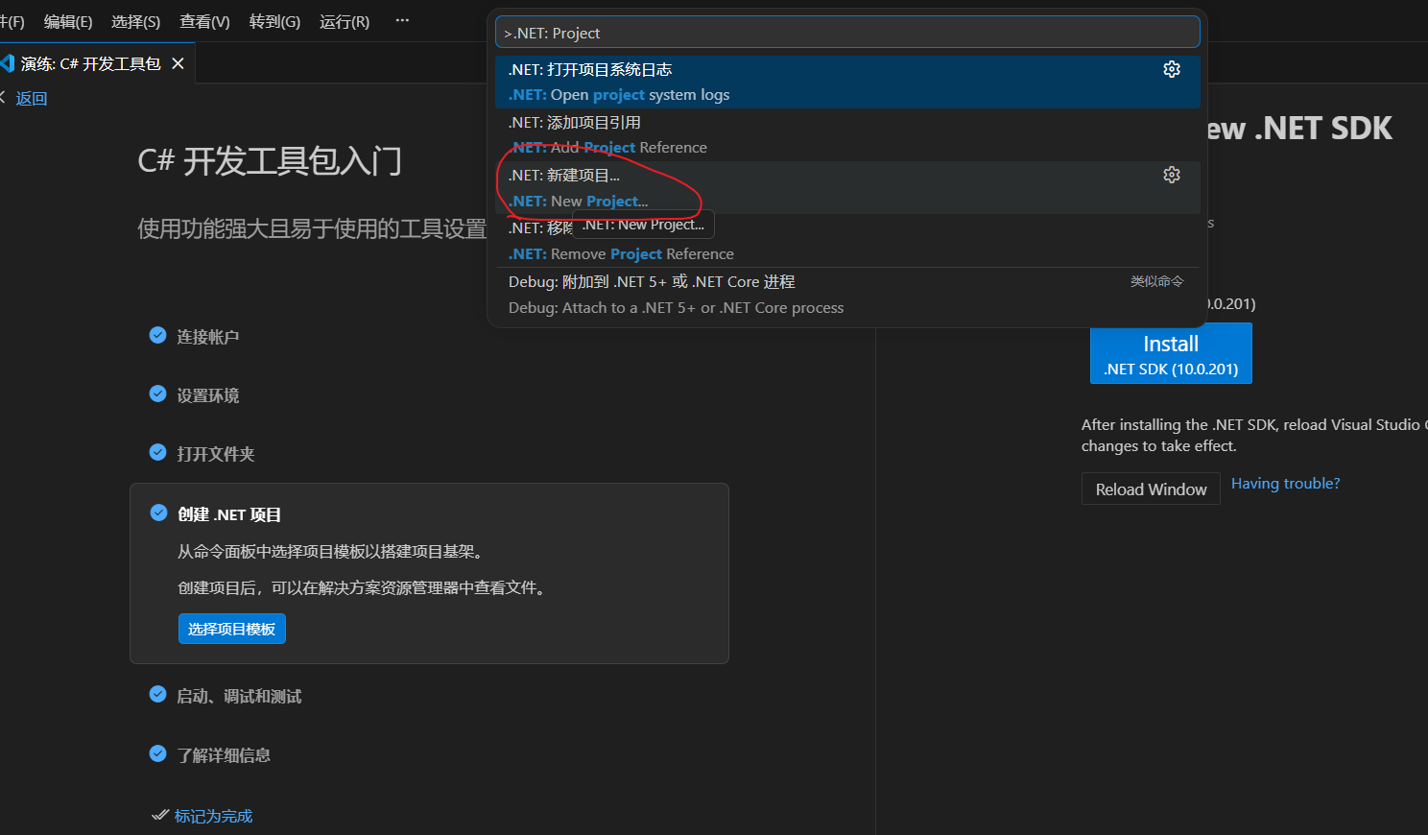Click the 从命令面板中选择项目模板以搭建项目基架。 description

[333, 551]
